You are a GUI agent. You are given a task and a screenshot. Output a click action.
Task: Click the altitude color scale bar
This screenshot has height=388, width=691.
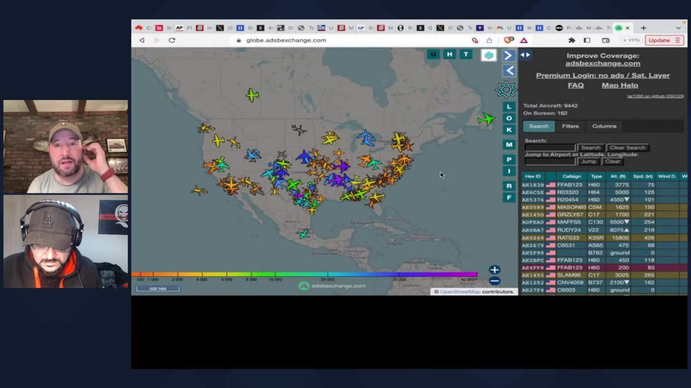304,275
